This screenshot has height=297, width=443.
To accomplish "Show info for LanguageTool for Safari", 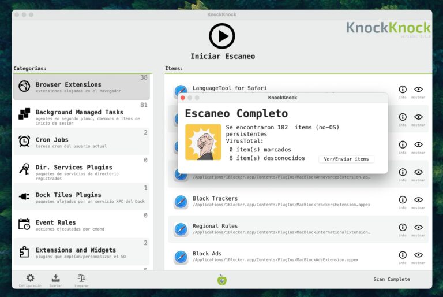I will coord(403,90).
